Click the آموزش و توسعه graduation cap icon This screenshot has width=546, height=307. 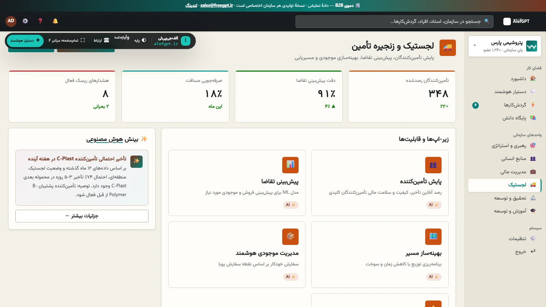tap(533, 211)
